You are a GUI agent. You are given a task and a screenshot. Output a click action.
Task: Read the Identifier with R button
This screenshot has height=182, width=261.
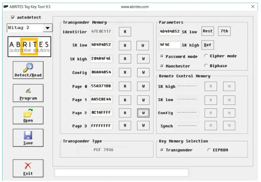125,32
